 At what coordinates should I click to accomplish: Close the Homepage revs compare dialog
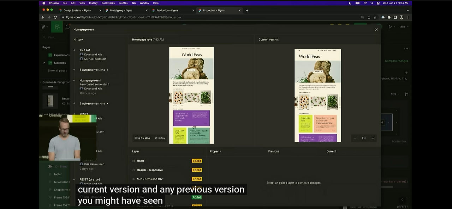tap(376, 30)
